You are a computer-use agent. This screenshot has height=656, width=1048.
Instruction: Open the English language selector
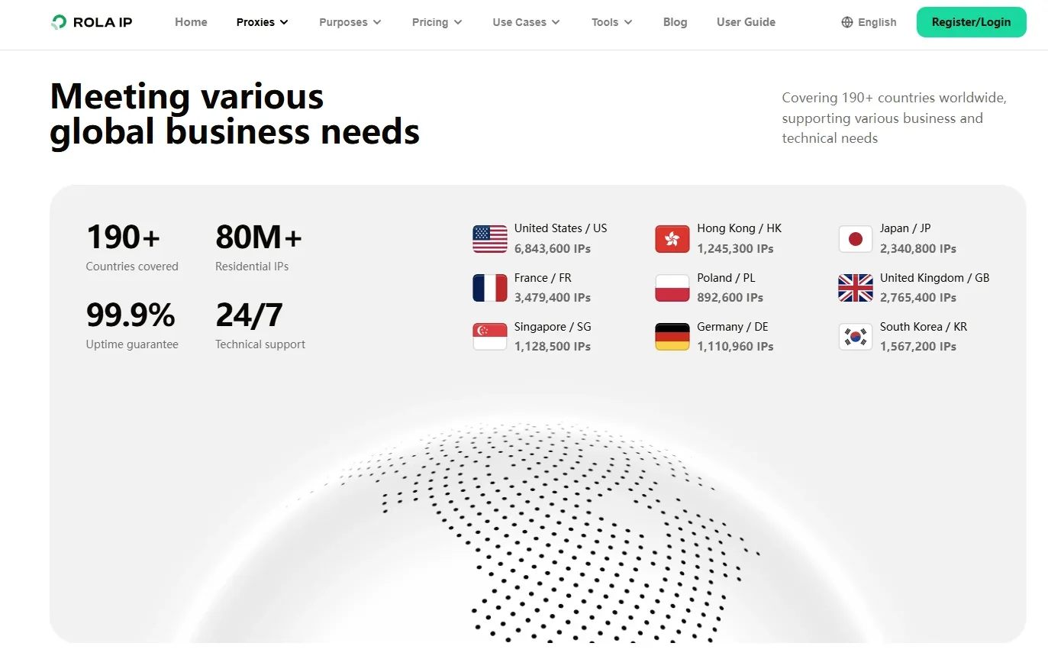point(869,22)
